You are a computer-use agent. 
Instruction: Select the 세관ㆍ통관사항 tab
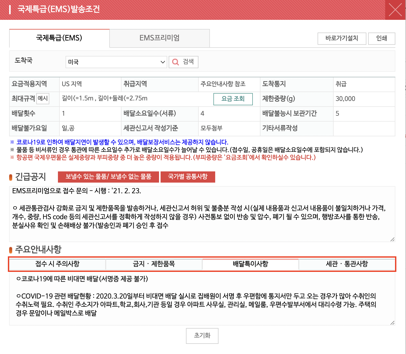point(347,264)
